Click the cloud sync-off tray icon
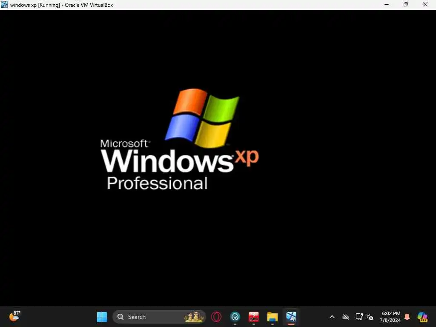 click(346, 317)
